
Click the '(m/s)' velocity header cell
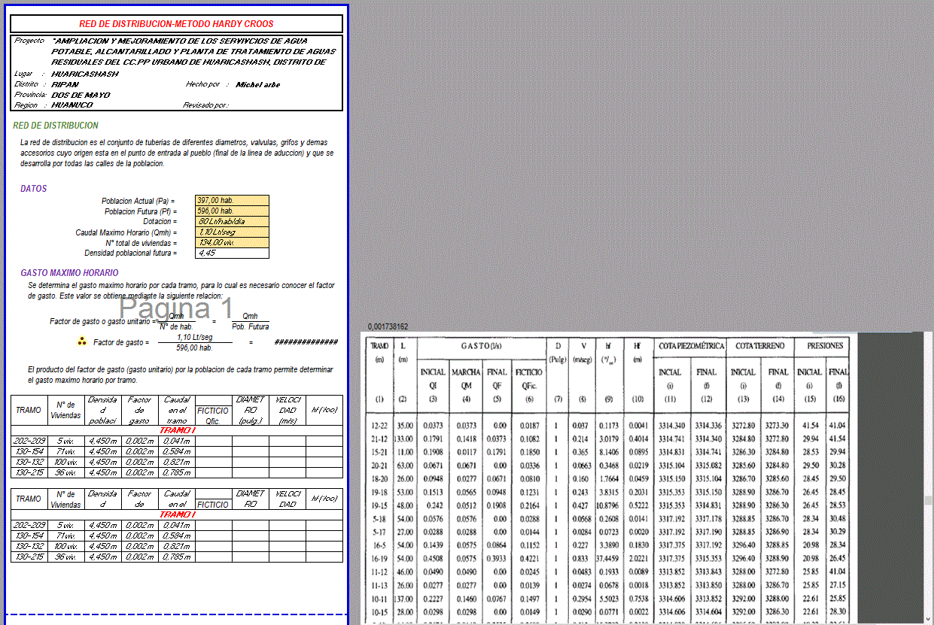[288, 420]
